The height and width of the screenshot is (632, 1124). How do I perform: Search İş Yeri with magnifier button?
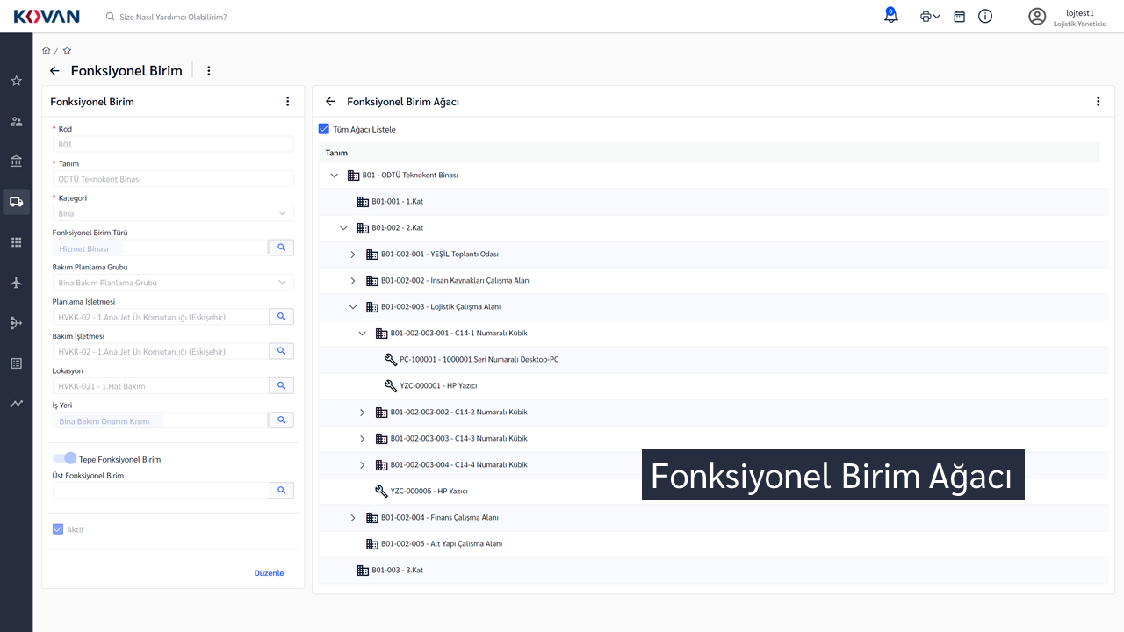click(x=281, y=420)
